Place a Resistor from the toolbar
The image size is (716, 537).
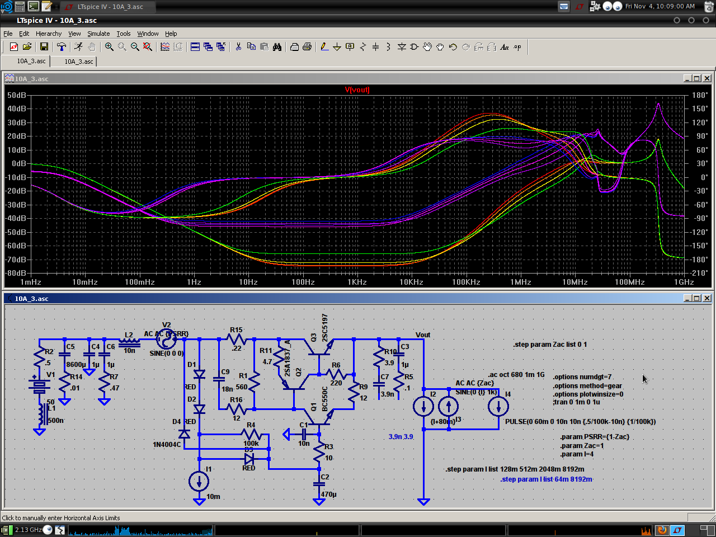click(363, 47)
